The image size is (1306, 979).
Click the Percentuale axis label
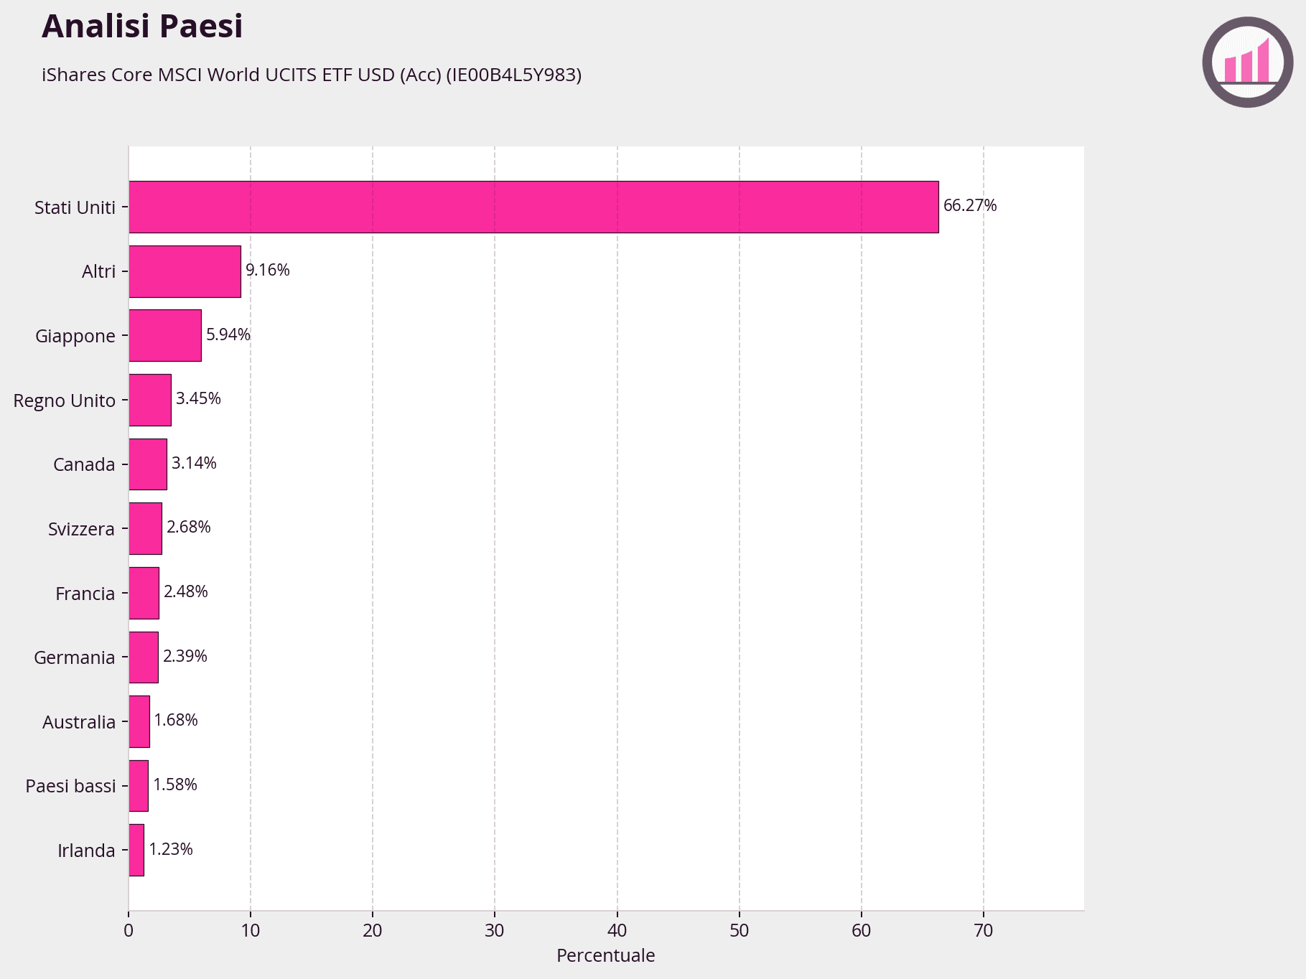click(x=605, y=955)
